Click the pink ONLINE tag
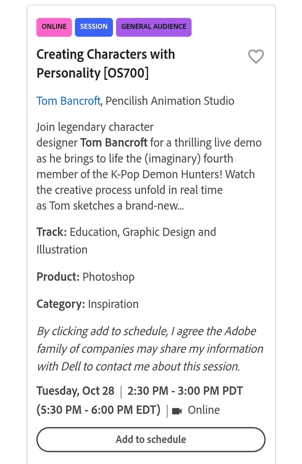 click(x=54, y=27)
